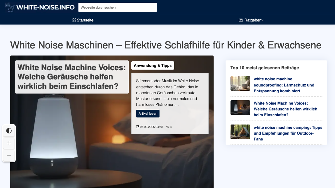Click the Ratgeber newspaper icon

[241, 20]
